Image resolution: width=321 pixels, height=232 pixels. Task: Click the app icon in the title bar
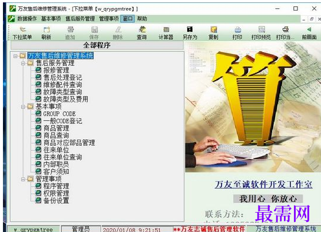tap(12, 9)
